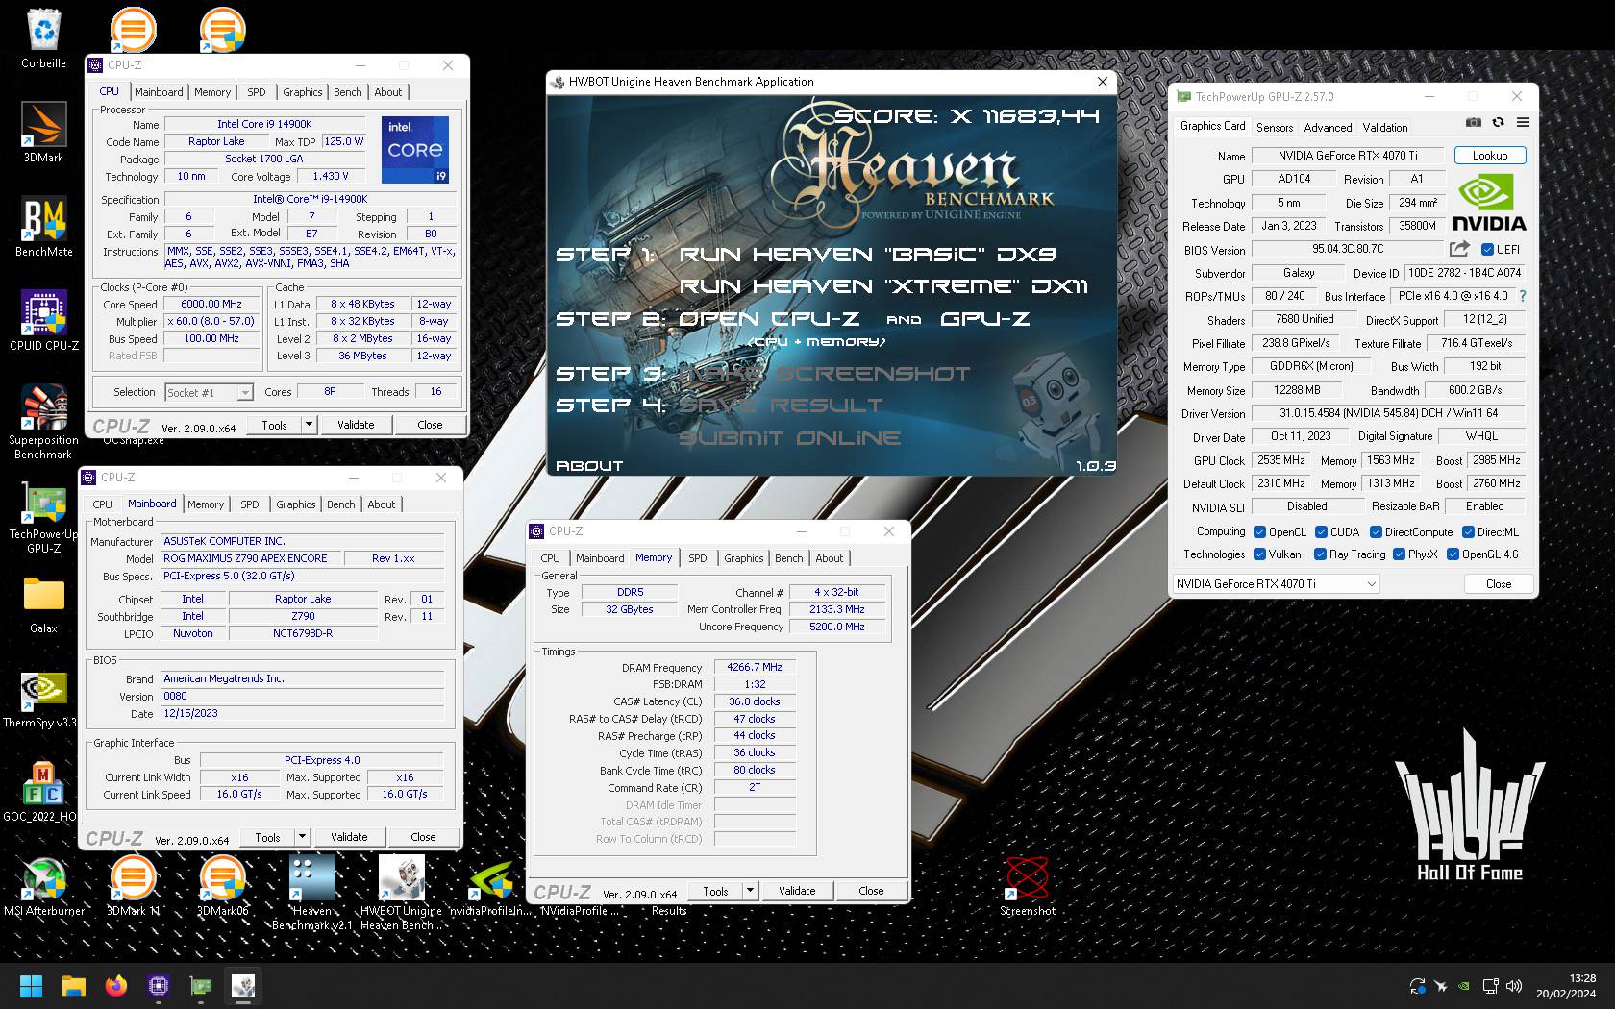Toggle the OpenCL checkbox in GPU-Z

pos(1259,532)
